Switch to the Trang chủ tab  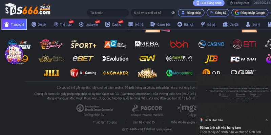coord(14,24)
